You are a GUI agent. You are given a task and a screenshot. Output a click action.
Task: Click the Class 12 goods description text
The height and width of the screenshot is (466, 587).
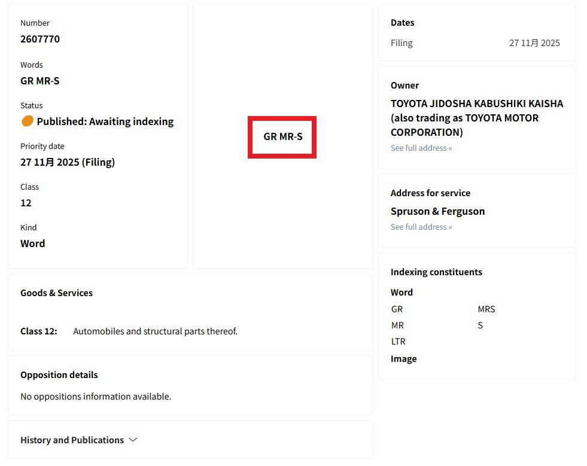coord(155,331)
